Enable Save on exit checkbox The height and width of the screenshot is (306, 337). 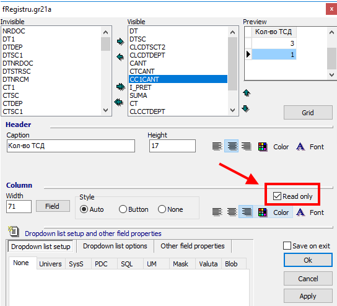tap(287, 246)
